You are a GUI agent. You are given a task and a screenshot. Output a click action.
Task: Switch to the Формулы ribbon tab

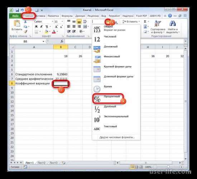pyautogui.click(x=67, y=16)
